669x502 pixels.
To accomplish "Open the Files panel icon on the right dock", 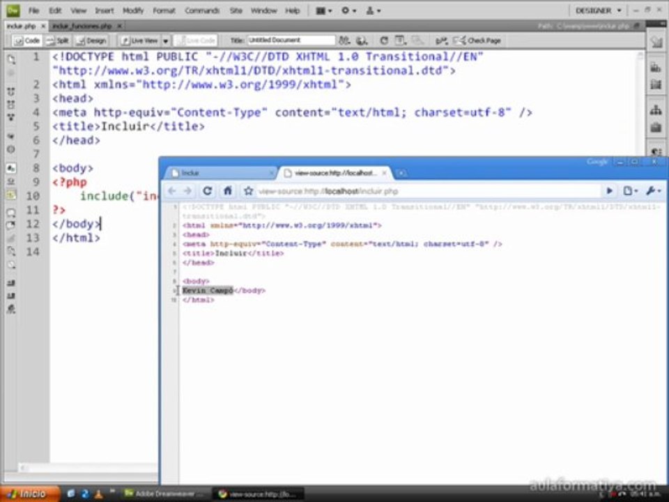I will (x=656, y=110).
